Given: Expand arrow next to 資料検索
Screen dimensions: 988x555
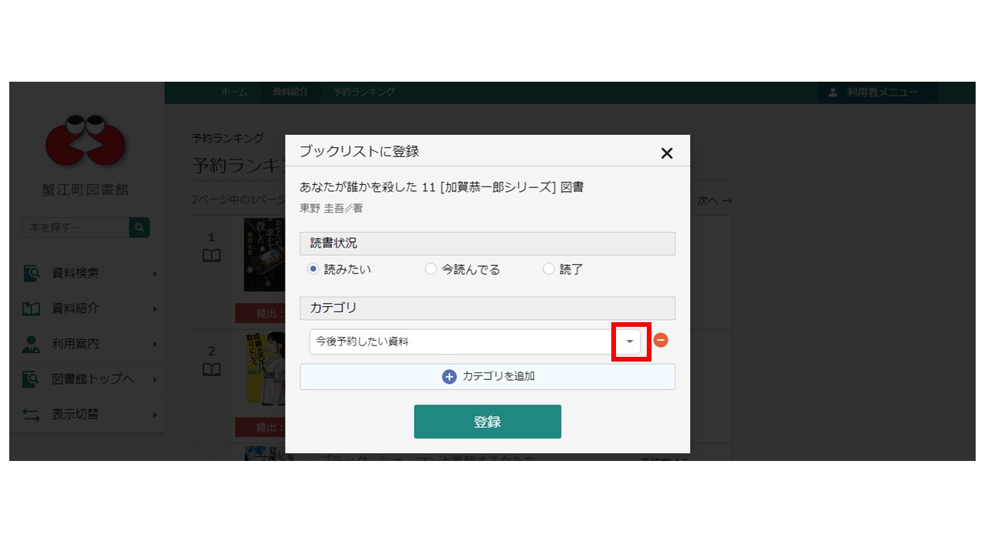Looking at the screenshot, I should coord(154,274).
